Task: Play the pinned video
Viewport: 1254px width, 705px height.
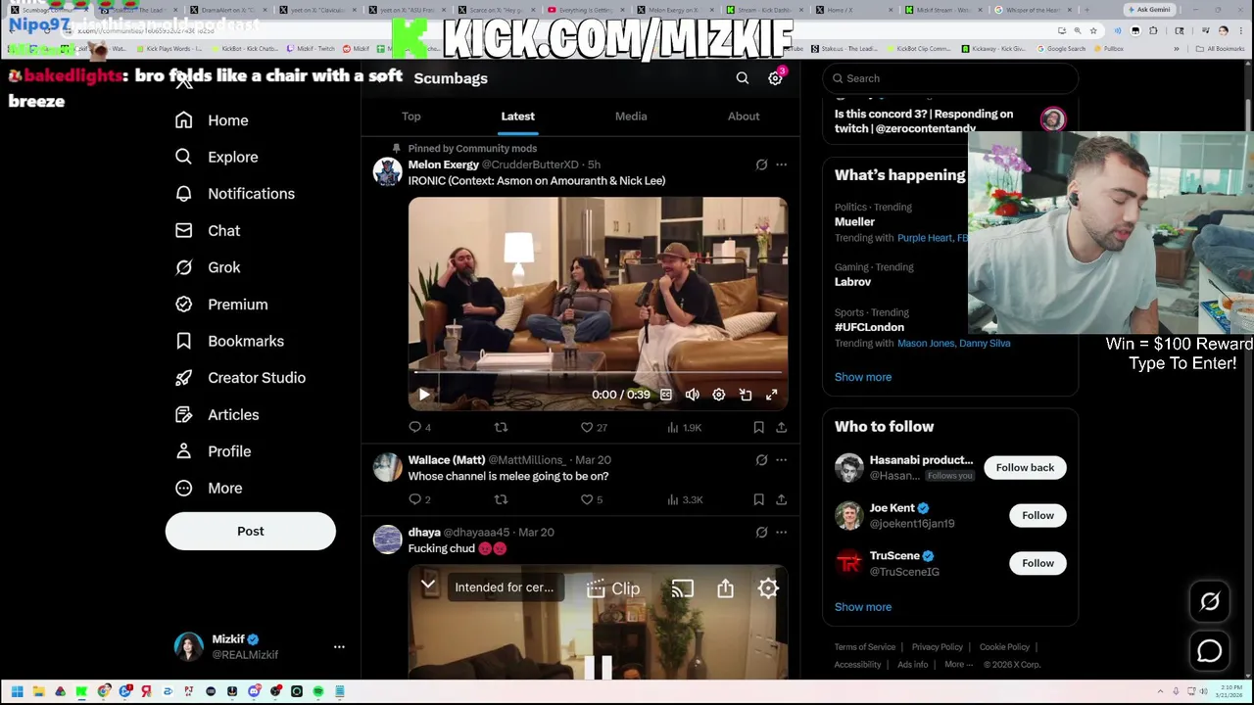Action: point(423,395)
